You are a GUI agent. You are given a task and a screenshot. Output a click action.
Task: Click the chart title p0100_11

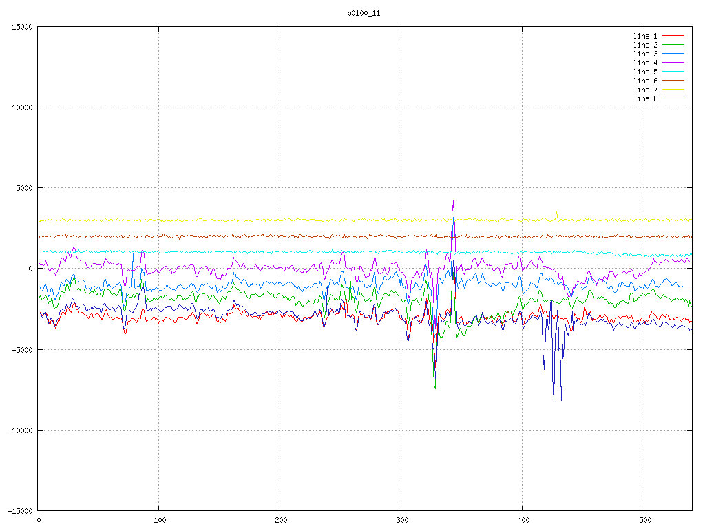[364, 13]
